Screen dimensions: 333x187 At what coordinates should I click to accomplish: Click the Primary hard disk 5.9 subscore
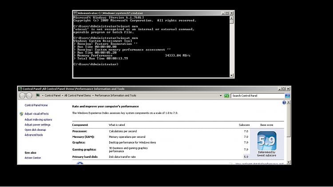pyautogui.click(x=246, y=157)
